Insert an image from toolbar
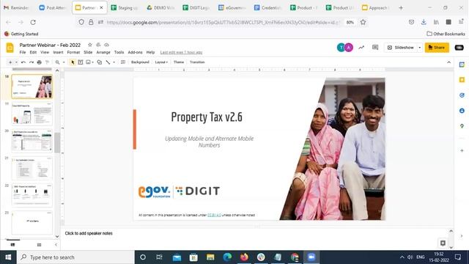Screen dimensions: 469x264 (88, 62)
